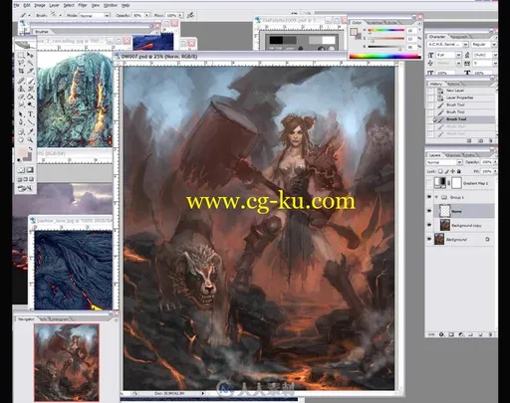This screenshot has width=510, height=403.
Task: Select the Brush tool in toolbox
Action: (30, 81)
